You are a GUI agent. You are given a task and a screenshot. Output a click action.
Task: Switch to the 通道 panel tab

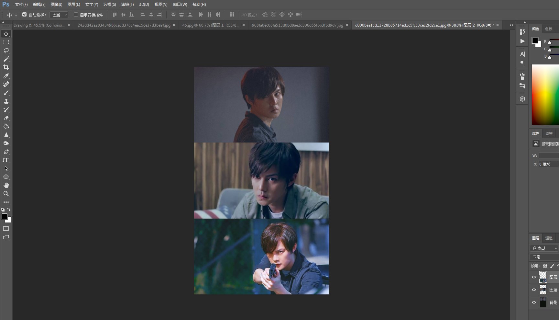pos(549,238)
